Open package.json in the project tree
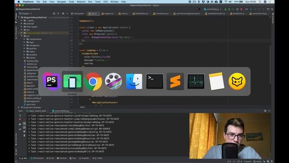The height and width of the screenshot is (163, 289). pos(31,101)
